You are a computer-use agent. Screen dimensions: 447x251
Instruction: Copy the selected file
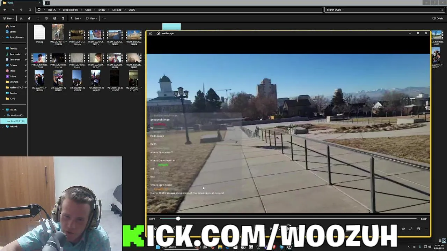tap(29, 18)
